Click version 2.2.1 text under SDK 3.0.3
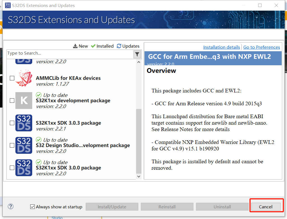The height and width of the screenshot is (219, 287). pyautogui.click(x=51, y=129)
